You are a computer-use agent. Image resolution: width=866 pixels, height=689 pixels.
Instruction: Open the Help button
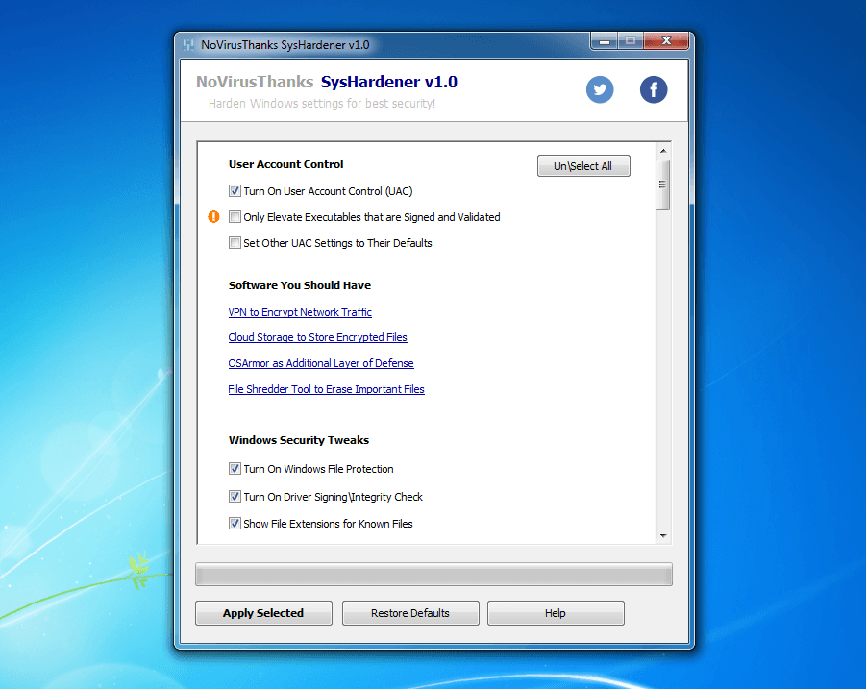556,613
